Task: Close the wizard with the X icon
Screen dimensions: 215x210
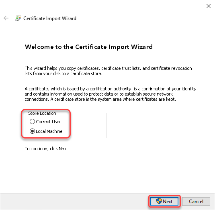Action: (x=209, y=6)
